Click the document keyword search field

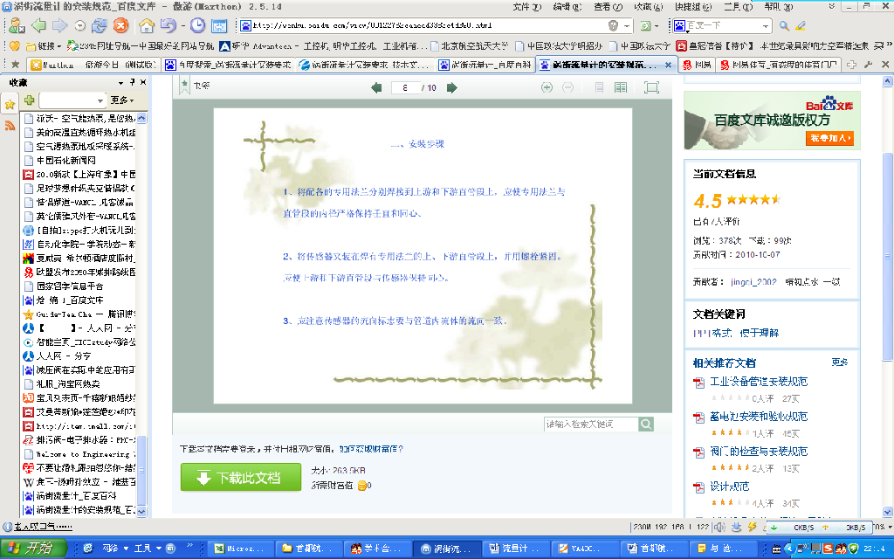point(591,424)
